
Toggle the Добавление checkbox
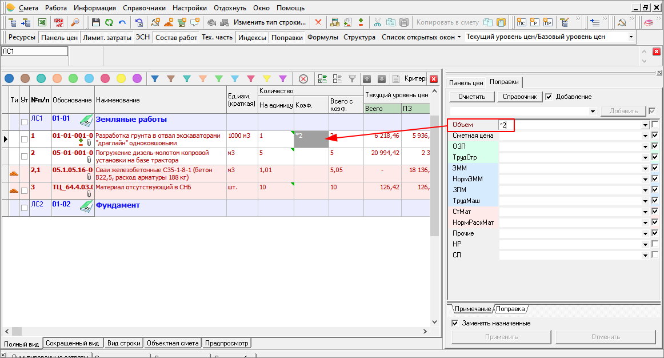(549, 97)
